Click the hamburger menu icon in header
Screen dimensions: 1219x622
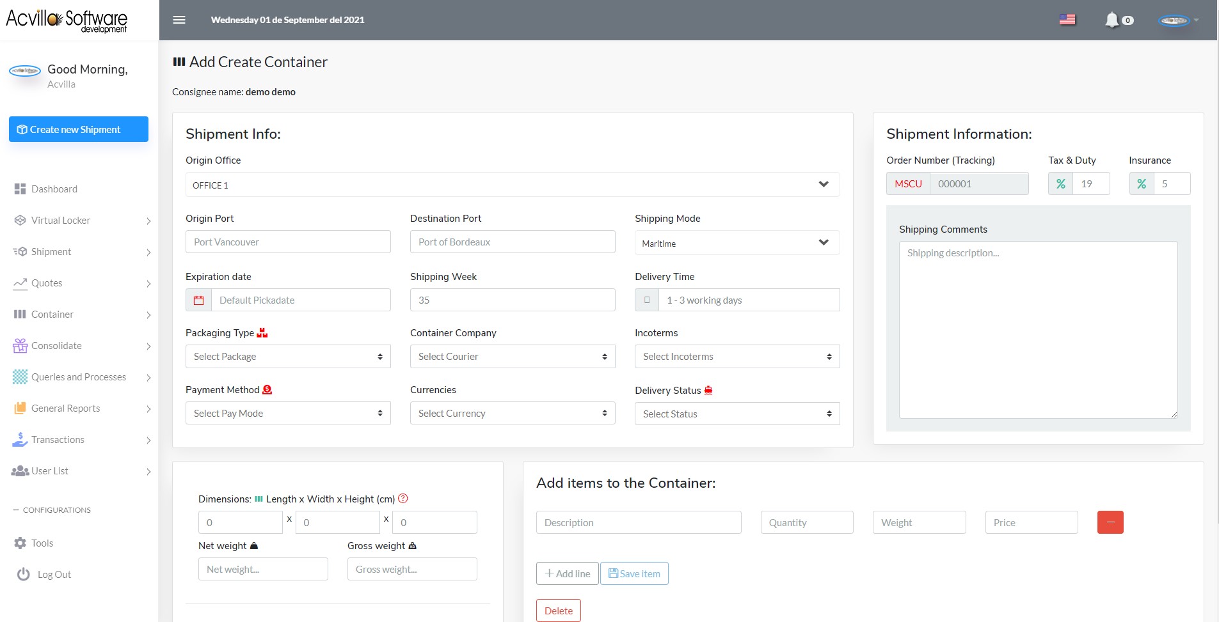point(179,20)
